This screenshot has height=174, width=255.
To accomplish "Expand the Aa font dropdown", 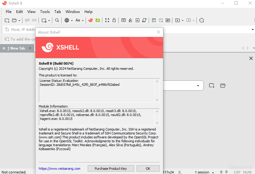I will [x=83, y=20].
